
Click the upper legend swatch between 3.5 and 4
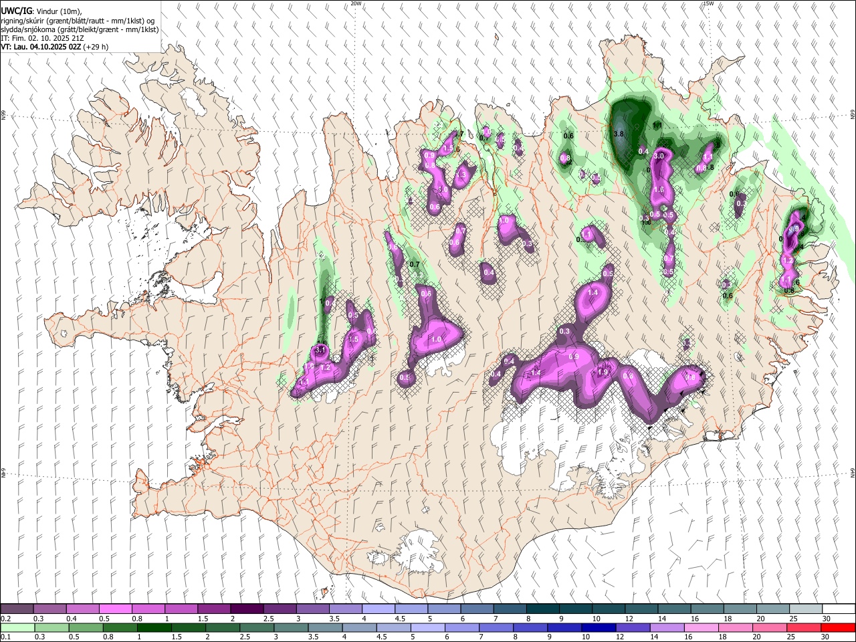coord(346,609)
